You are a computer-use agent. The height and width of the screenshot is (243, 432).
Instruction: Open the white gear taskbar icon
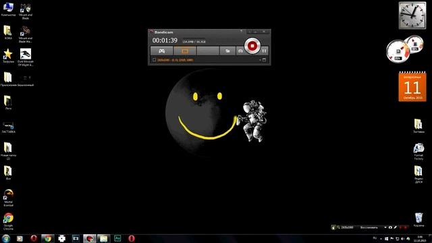[x=62, y=238]
